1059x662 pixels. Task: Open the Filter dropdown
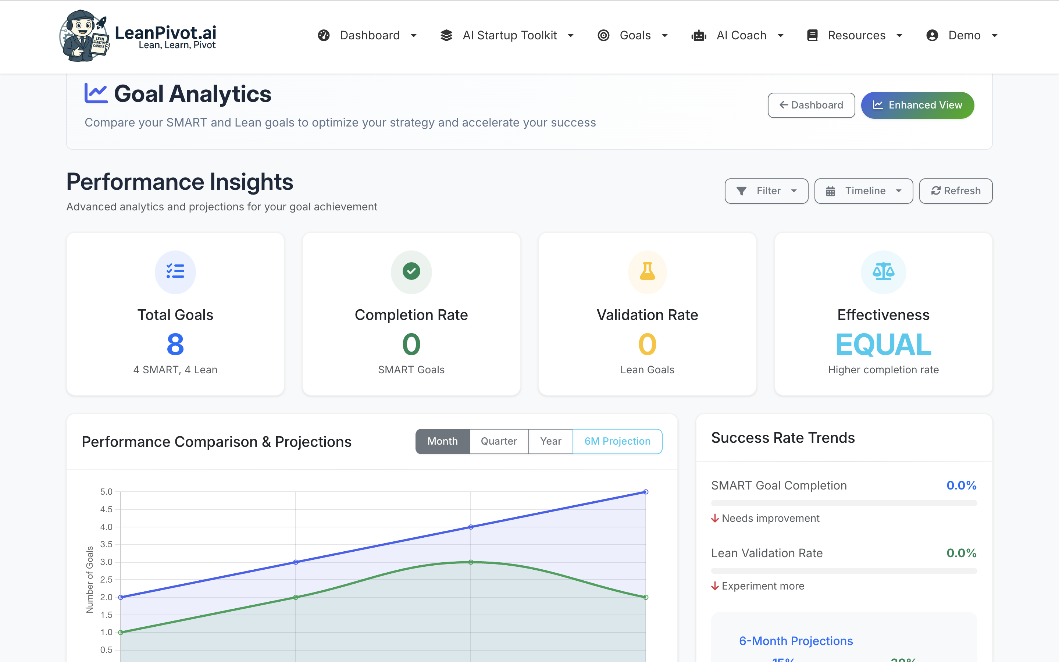[766, 191]
